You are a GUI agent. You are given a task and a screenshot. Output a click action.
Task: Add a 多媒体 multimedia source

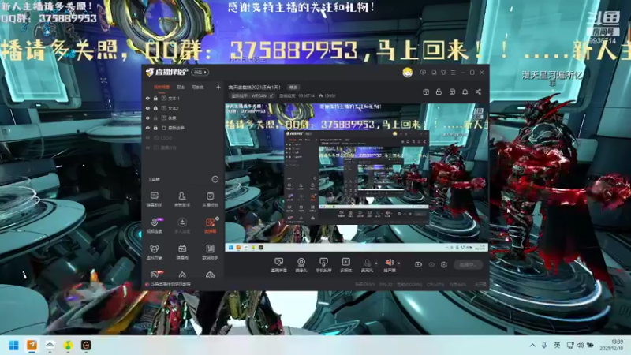point(345,265)
